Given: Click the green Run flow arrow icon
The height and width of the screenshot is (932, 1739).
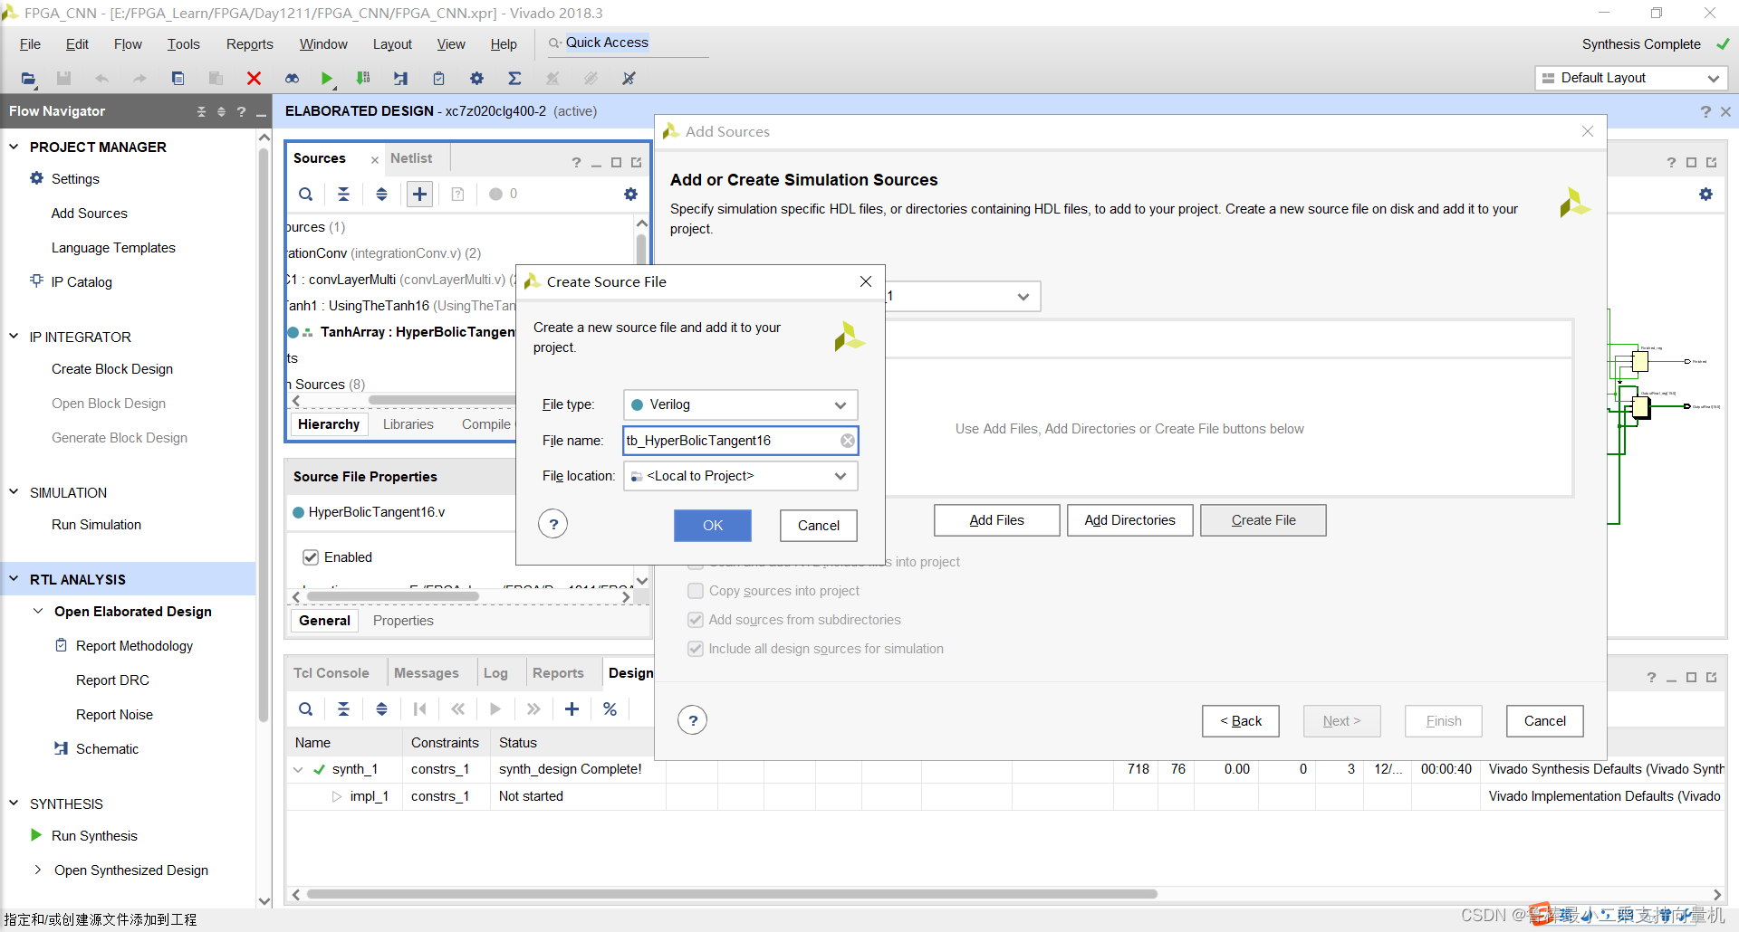Looking at the screenshot, I should click(x=327, y=79).
